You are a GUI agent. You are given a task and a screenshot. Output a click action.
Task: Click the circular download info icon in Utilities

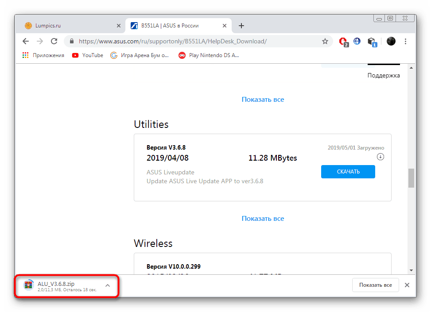tap(381, 157)
